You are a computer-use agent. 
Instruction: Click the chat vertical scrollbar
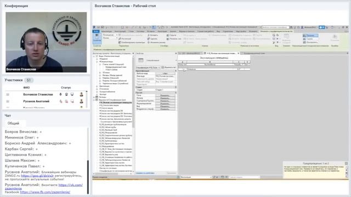pyautogui.click(x=88, y=176)
